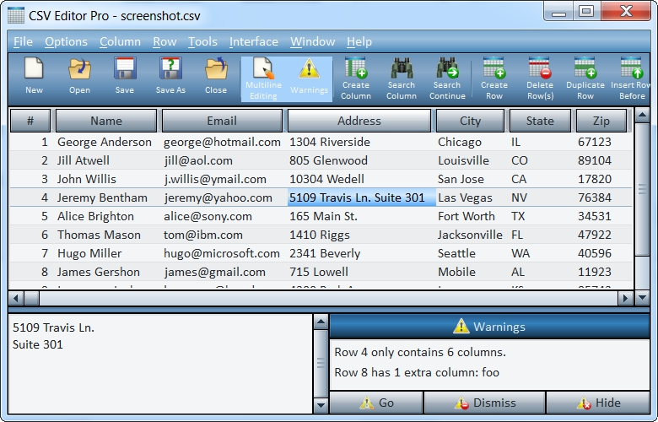Click the multiline editor scroll down arrow
The image size is (658, 422).
point(321,405)
